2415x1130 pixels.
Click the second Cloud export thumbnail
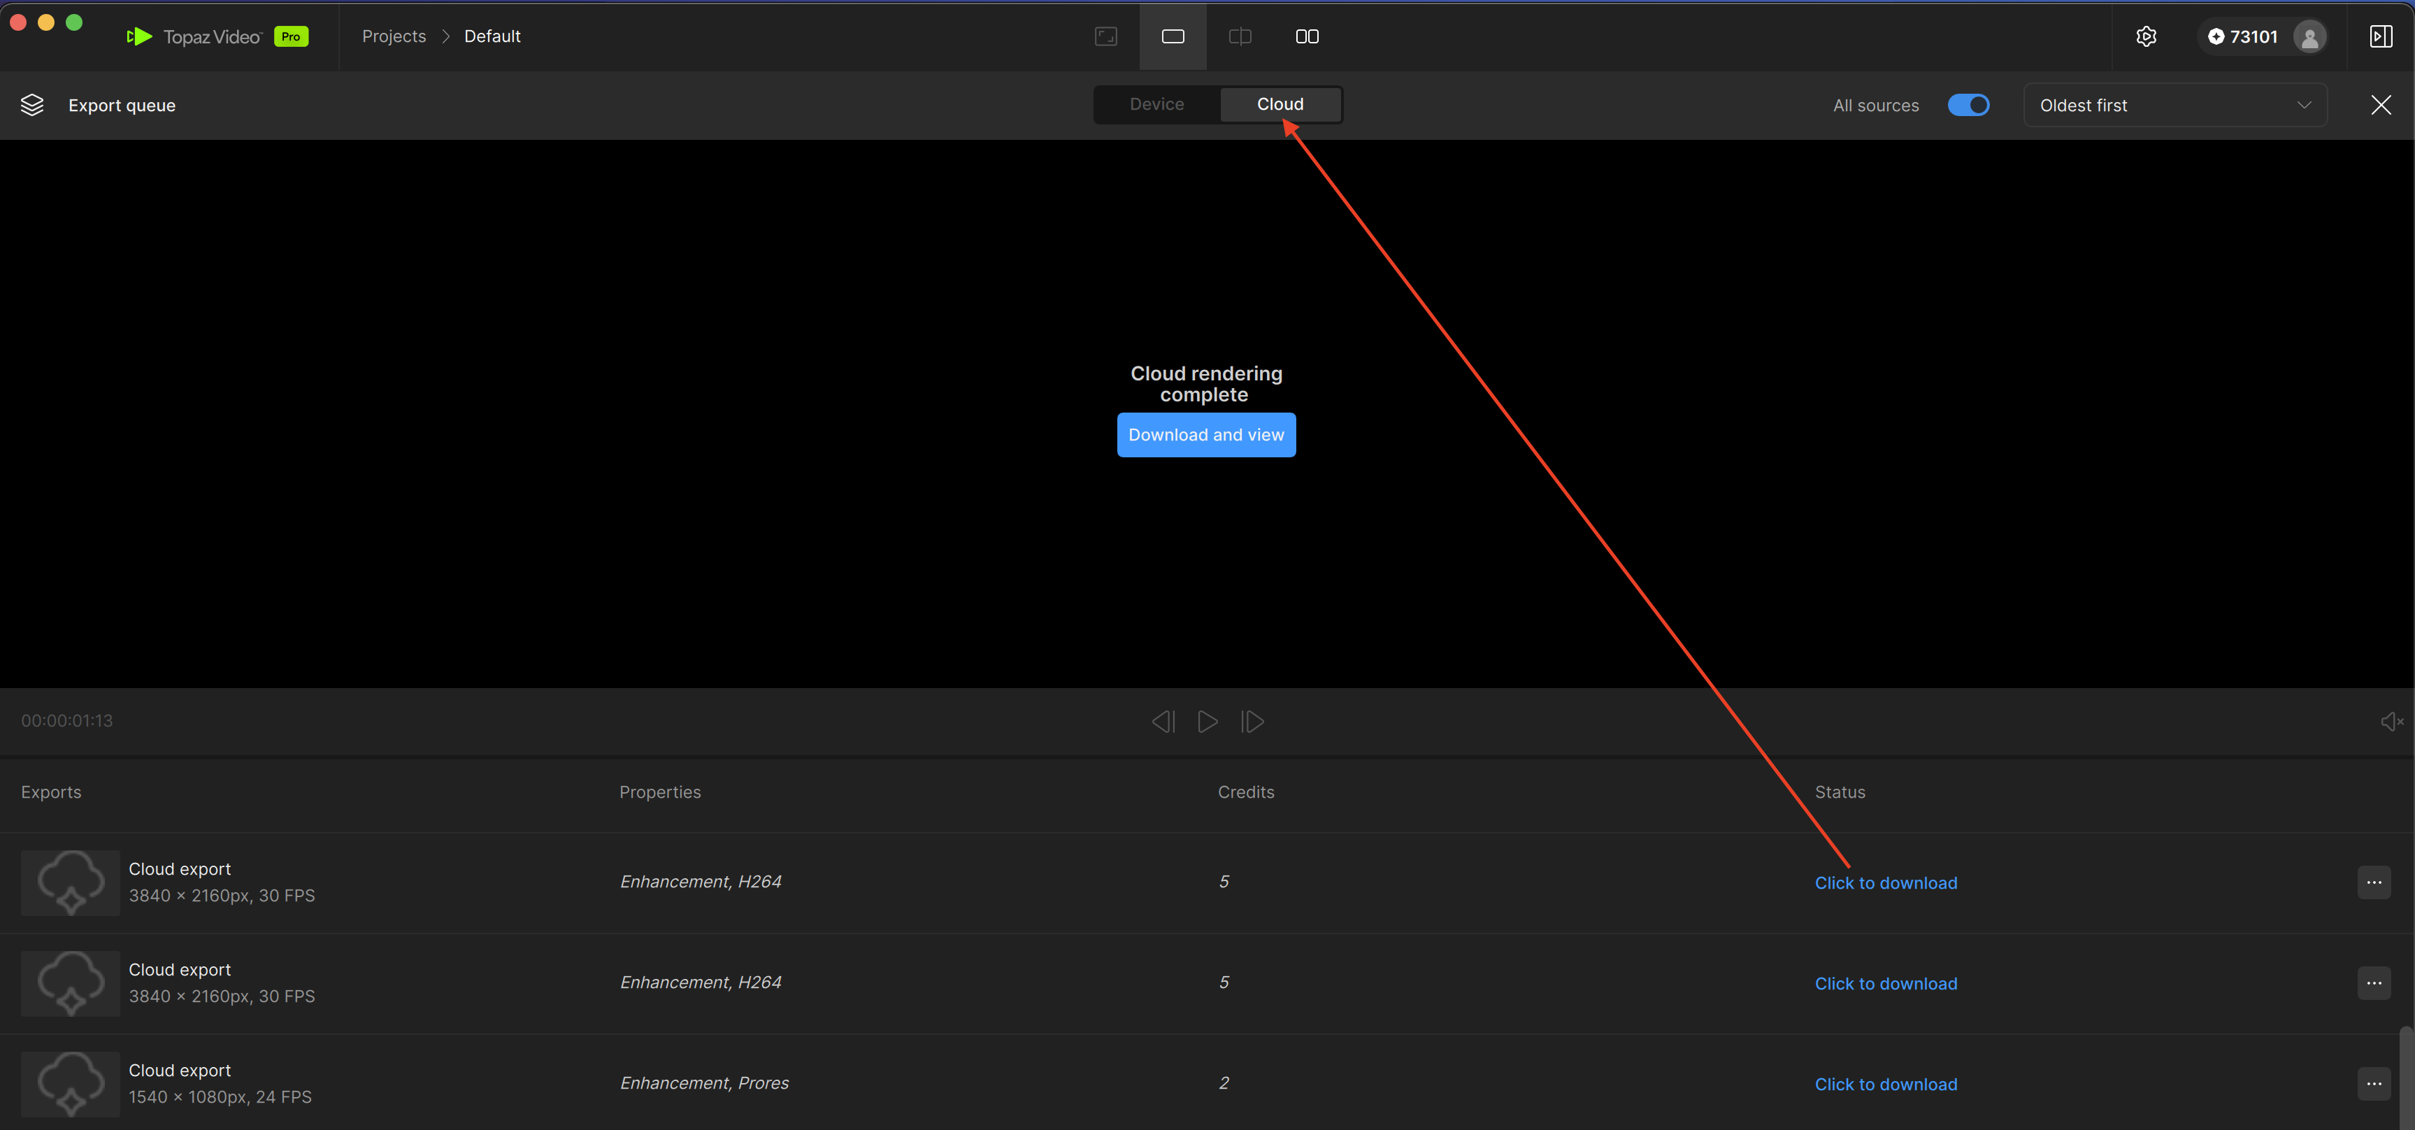tap(71, 982)
